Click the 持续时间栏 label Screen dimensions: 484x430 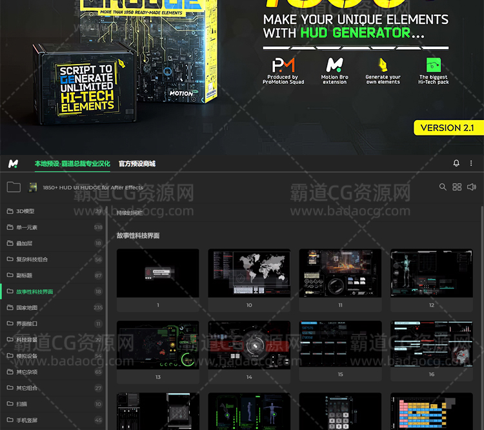tap(130, 212)
